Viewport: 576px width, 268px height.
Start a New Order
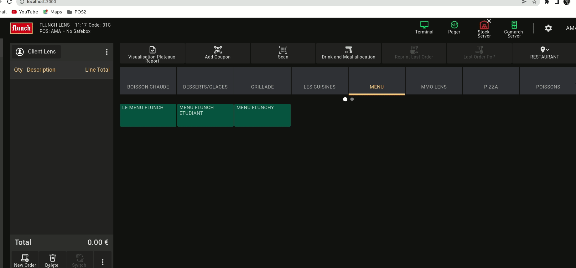pos(25,260)
